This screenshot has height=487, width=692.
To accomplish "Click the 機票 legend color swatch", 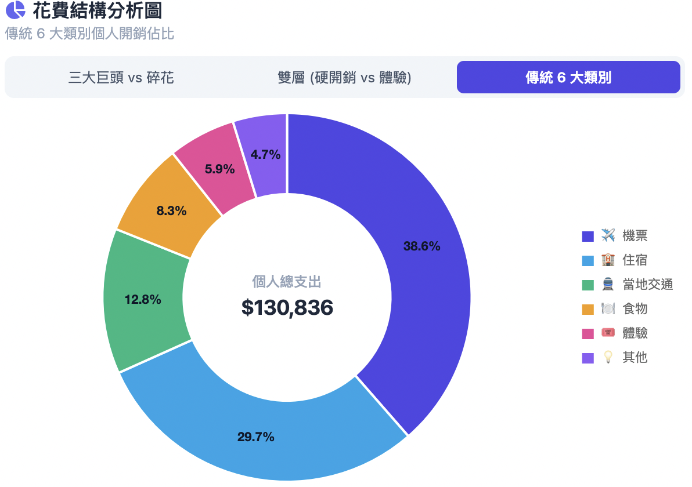I will coord(588,237).
